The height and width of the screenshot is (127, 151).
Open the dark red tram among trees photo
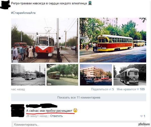click(62, 75)
